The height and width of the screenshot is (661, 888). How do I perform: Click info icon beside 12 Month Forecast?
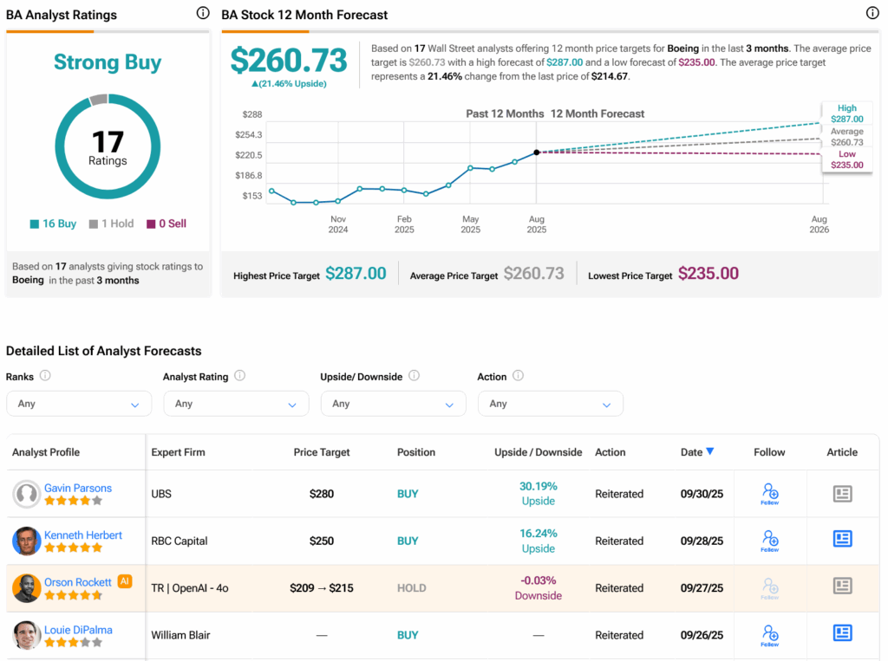click(872, 13)
